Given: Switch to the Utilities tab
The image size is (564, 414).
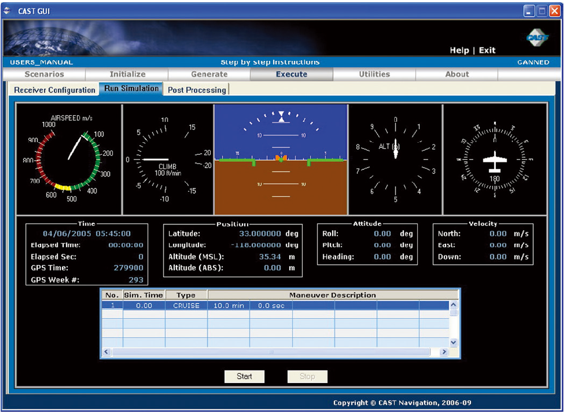Looking at the screenshot, I should 374,74.
